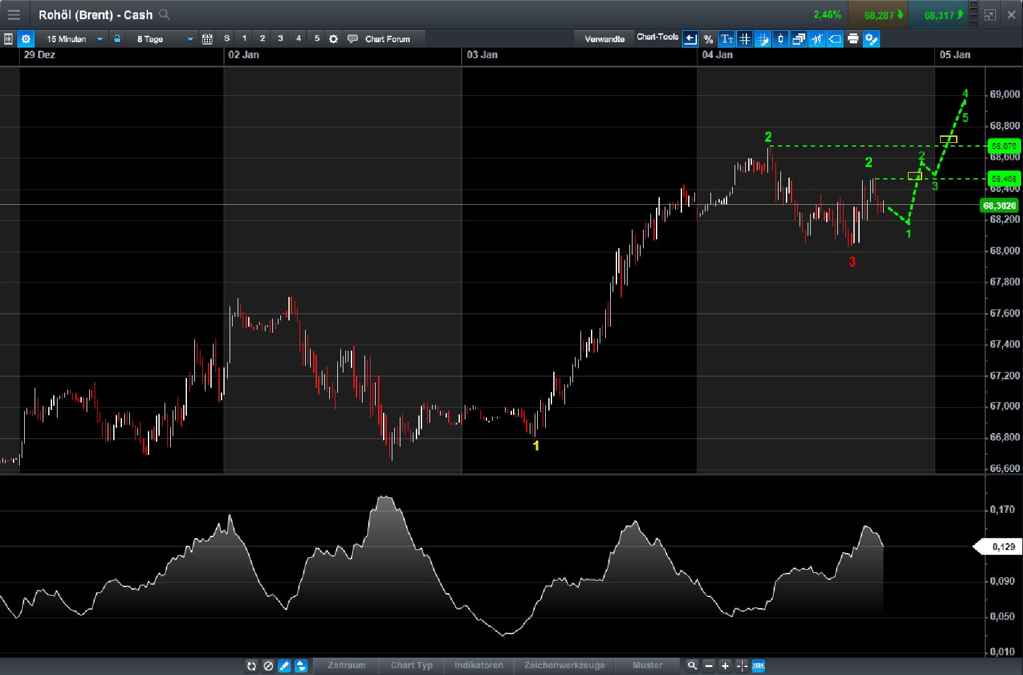Open the Zeichenwerkzeuge menu

pos(563,666)
